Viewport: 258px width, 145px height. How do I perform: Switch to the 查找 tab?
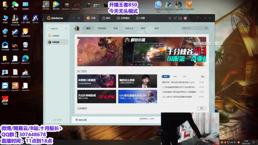coord(156,28)
